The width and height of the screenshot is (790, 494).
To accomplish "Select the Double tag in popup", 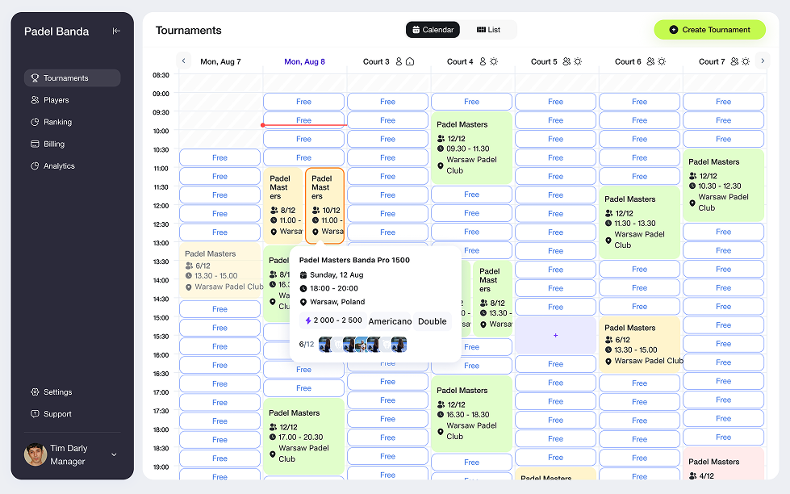I will pyautogui.click(x=433, y=321).
